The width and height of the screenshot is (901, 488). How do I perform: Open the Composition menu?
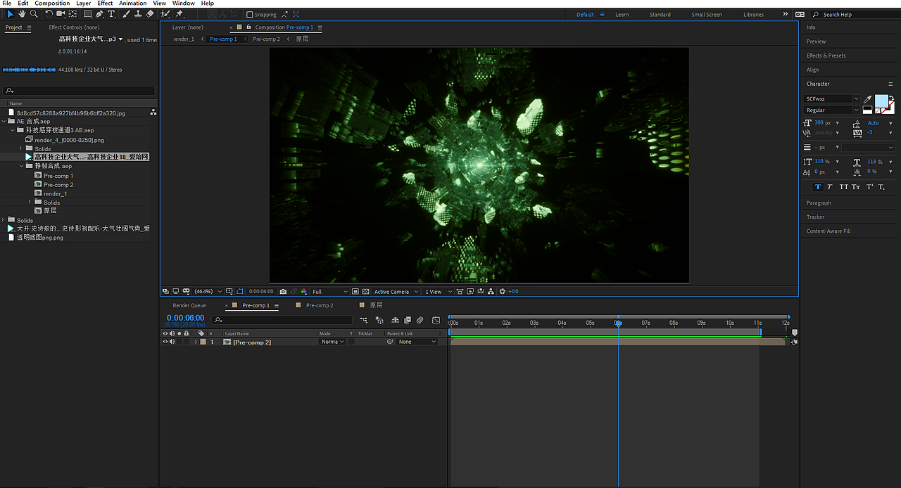point(53,4)
